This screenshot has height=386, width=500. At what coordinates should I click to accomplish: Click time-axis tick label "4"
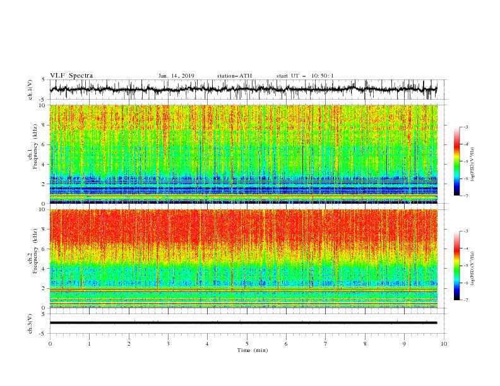tap(208, 344)
